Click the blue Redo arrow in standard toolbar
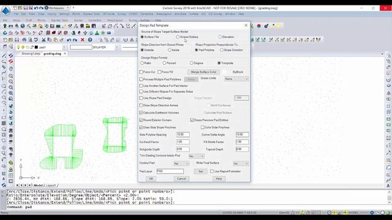 point(75,40)
